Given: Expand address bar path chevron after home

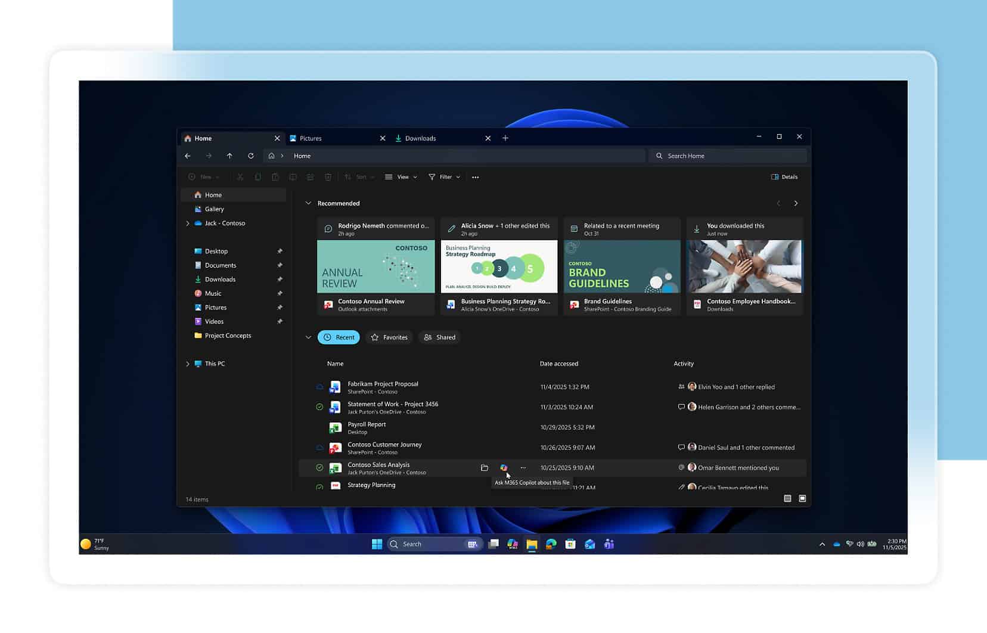Looking at the screenshot, I should click(x=283, y=156).
